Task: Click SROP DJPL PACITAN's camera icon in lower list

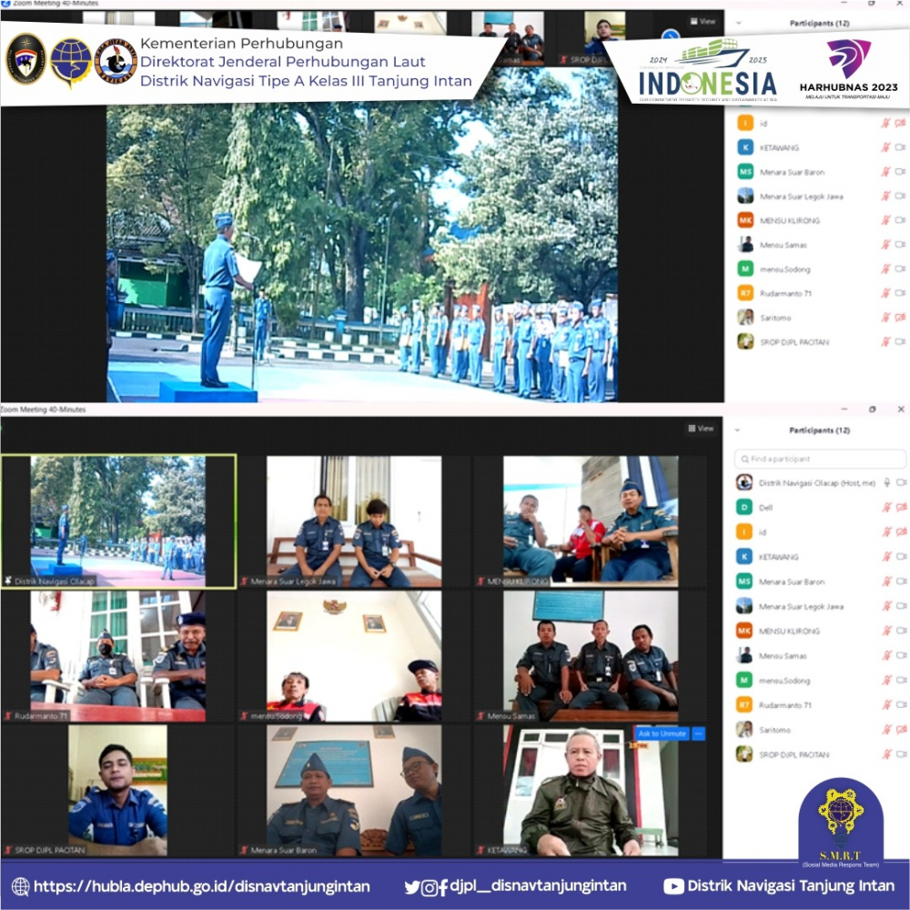Action: click(901, 753)
